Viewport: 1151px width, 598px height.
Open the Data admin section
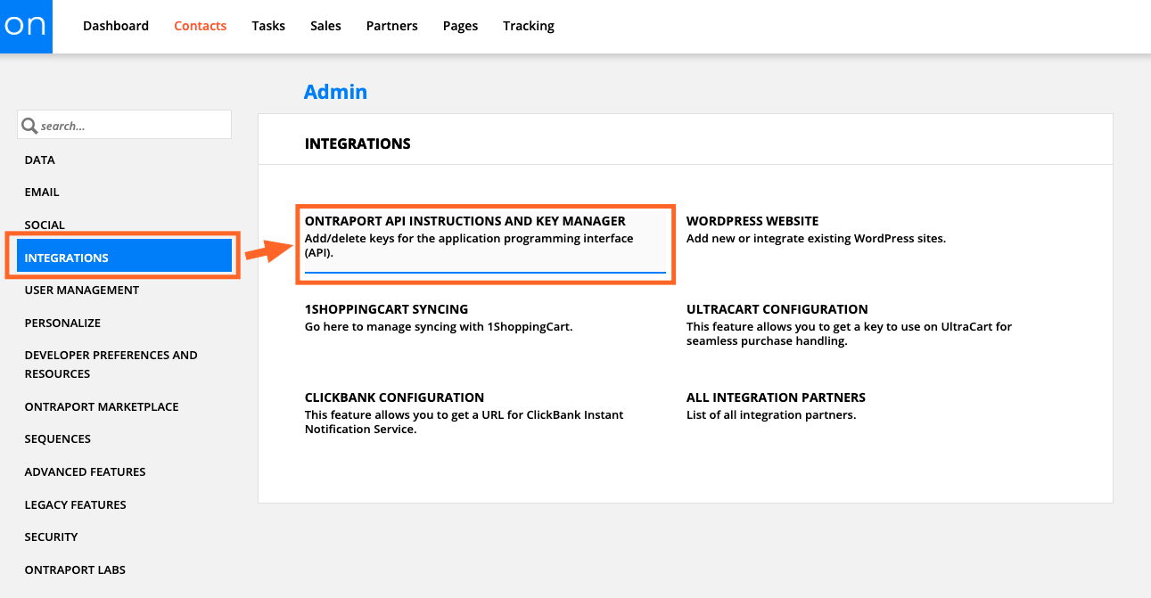pyautogui.click(x=40, y=160)
